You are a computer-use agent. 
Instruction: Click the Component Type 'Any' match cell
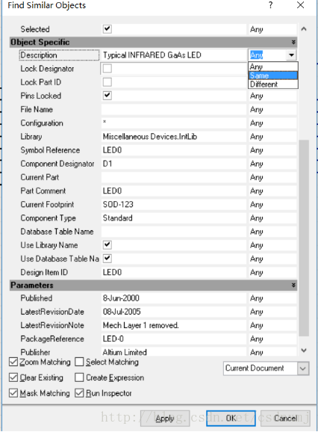[272, 218]
